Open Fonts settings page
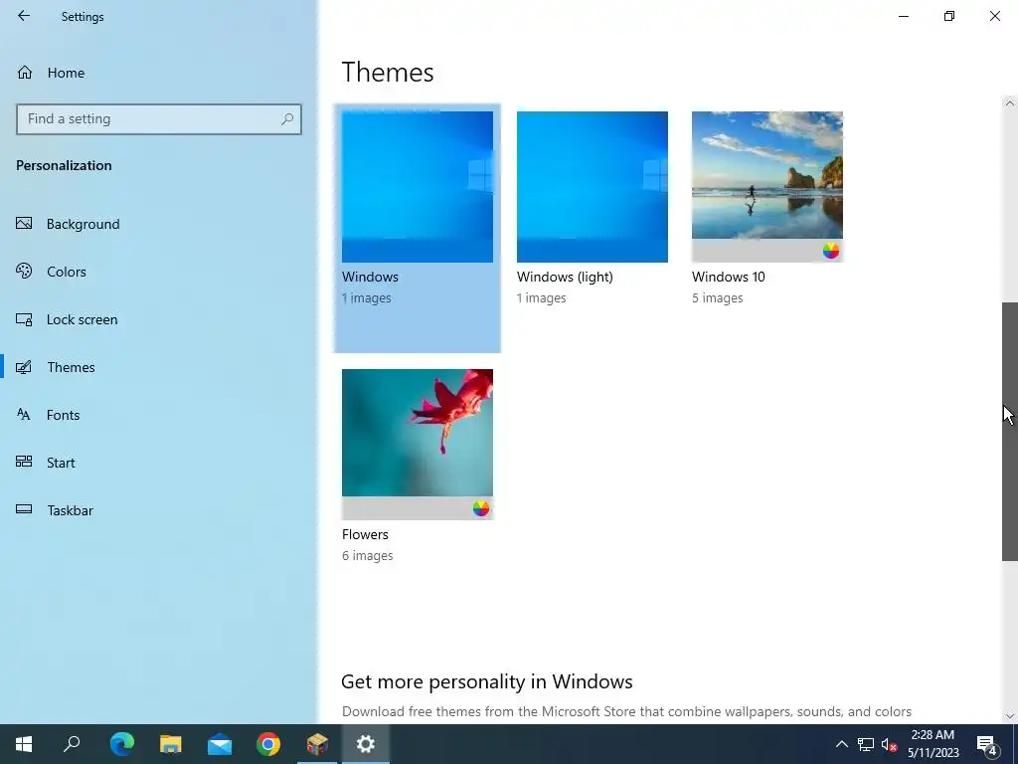1018x764 pixels. (x=63, y=415)
